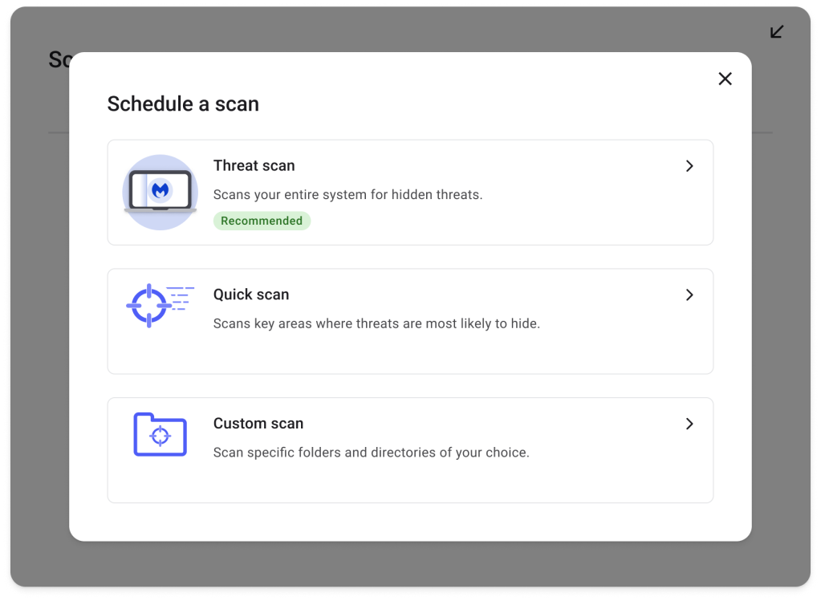Click the Malwarebytes logo on laptop screen

tap(161, 190)
